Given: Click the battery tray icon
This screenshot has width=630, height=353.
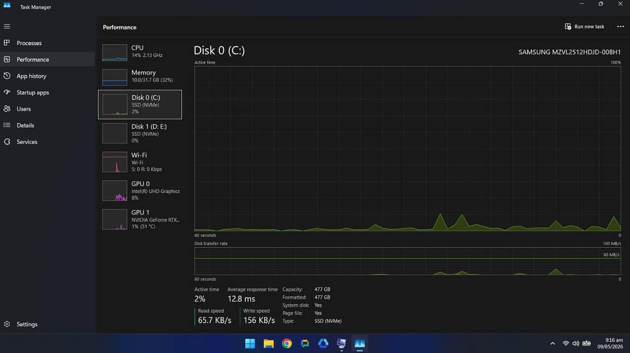Looking at the screenshot, I should [586, 344].
